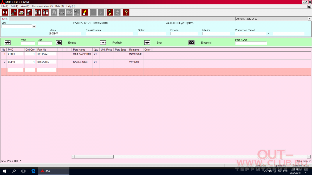The image size is (312, 175).
Task: Click the open folder toolbar icon
Action: 117,12
